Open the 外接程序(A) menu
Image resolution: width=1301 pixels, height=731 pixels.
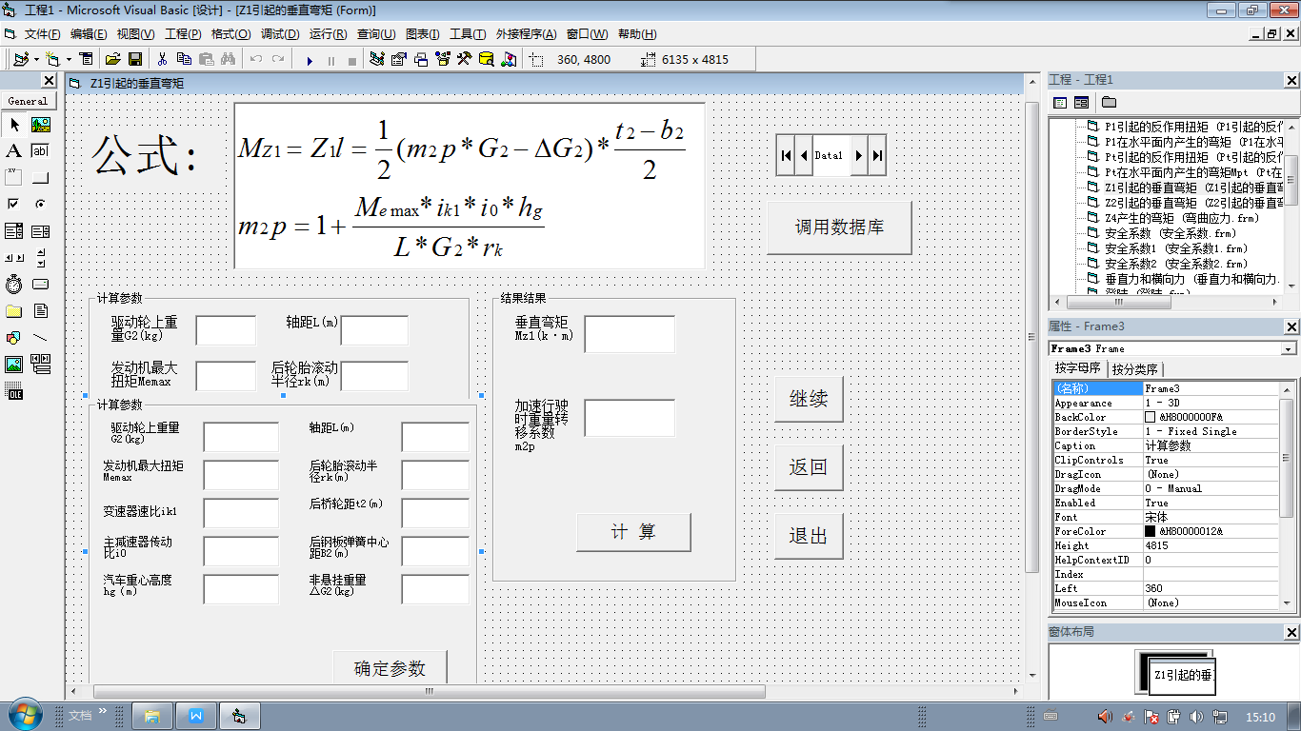pos(526,34)
